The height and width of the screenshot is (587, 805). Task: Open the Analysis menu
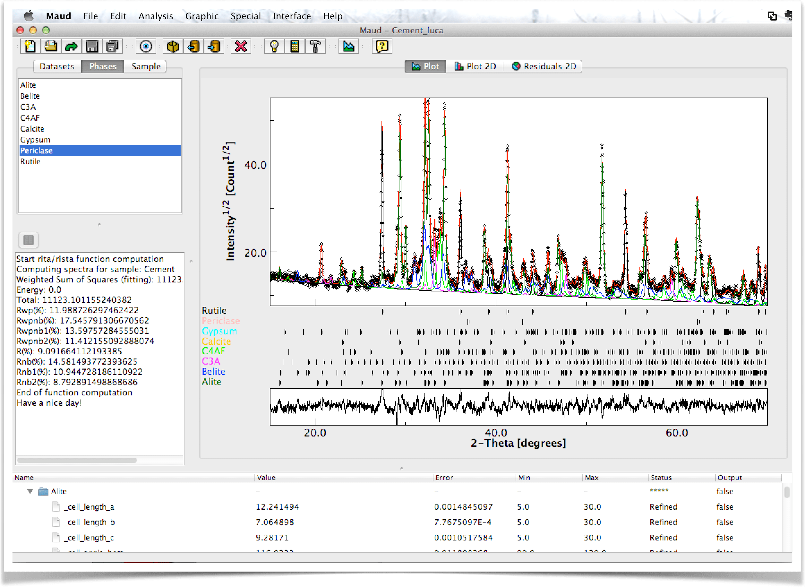(156, 16)
